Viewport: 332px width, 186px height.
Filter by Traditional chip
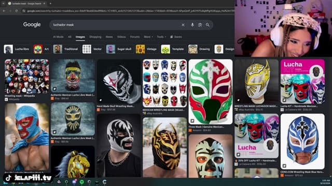pos(66,49)
